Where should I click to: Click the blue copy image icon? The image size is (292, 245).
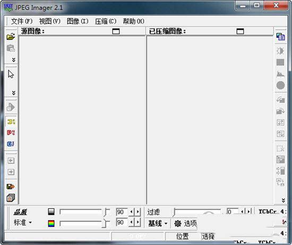(x=280, y=37)
